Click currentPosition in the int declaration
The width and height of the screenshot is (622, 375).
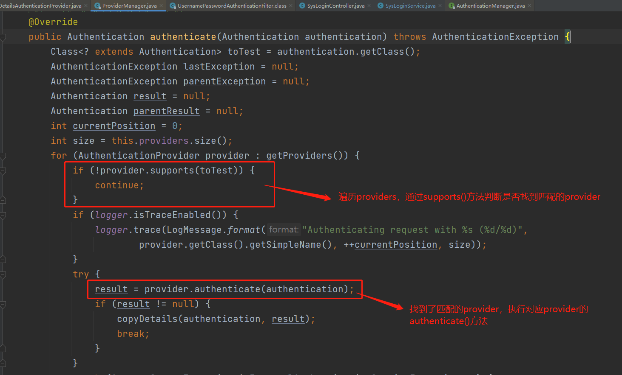pos(114,126)
